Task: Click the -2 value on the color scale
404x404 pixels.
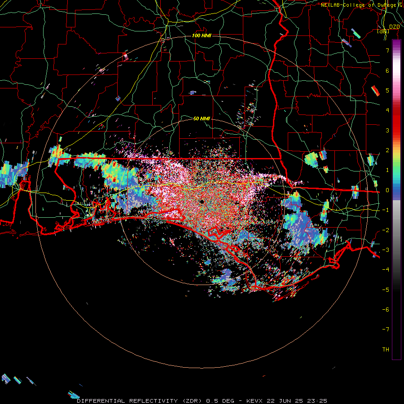Action: pyautogui.click(x=386, y=230)
